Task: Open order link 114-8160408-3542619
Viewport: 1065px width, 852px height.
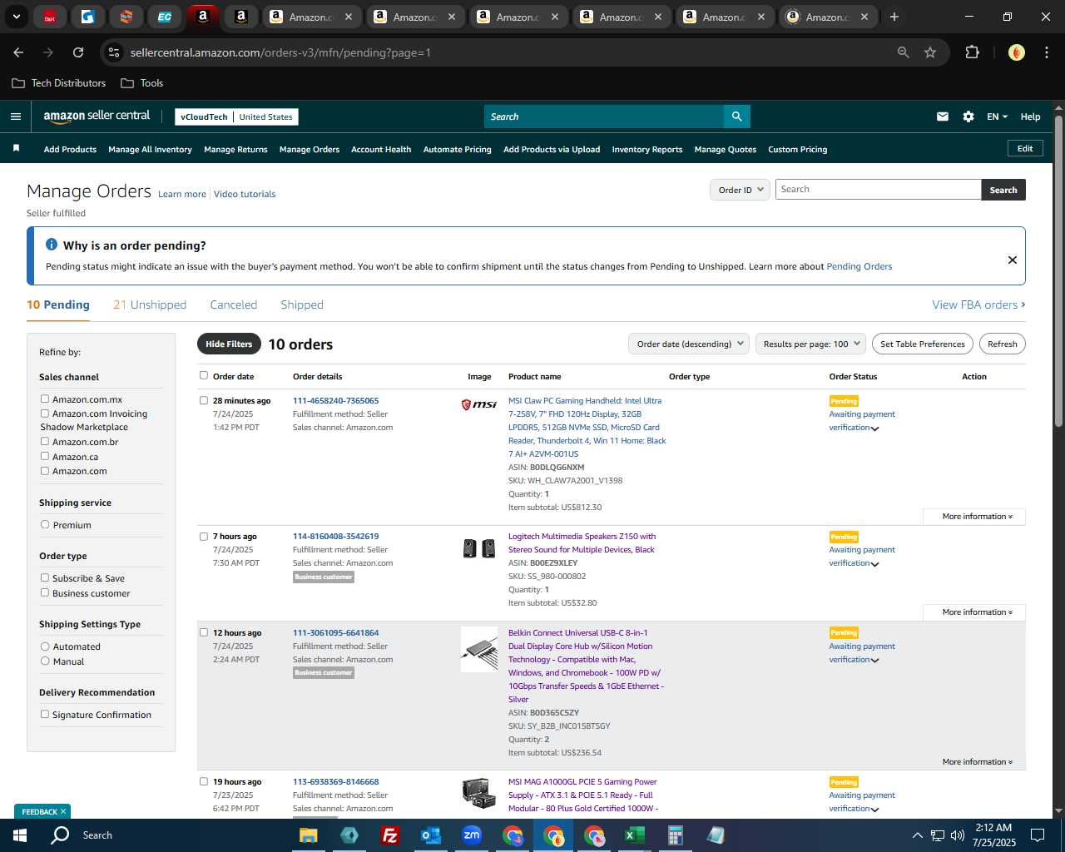Action: point(335,536)
